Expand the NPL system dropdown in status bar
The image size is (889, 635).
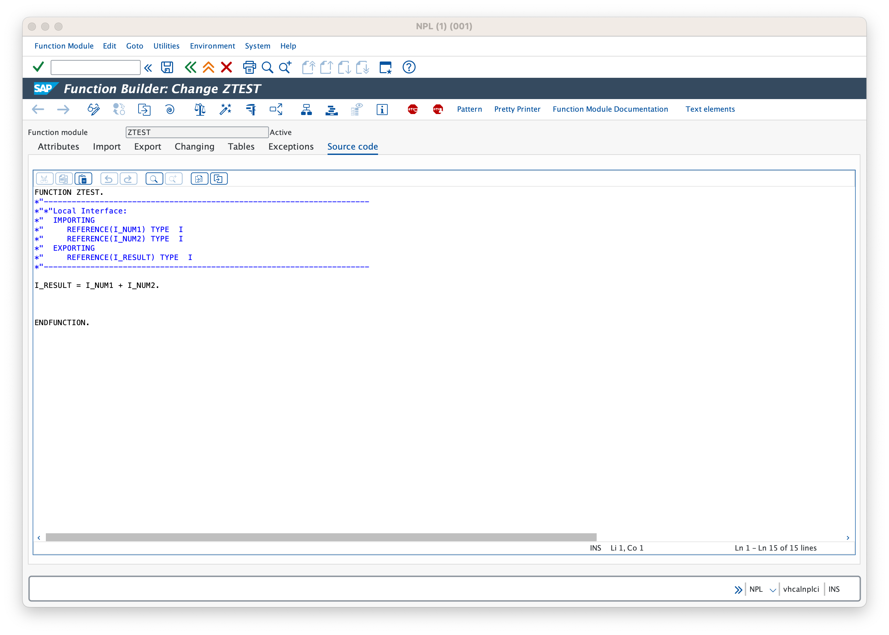point(773,590)
